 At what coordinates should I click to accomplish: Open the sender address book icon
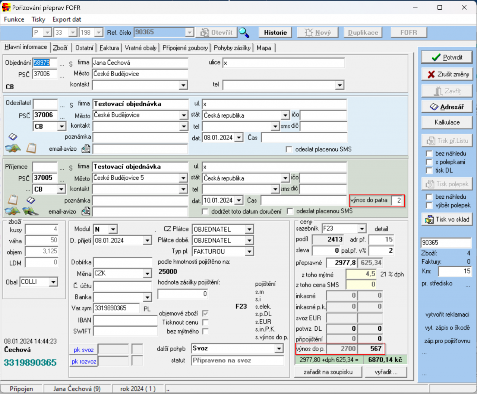(x=13, y=137)
